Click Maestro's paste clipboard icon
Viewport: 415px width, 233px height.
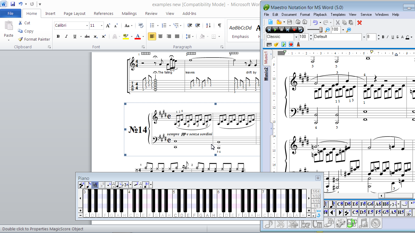click(x=351, y=22)
